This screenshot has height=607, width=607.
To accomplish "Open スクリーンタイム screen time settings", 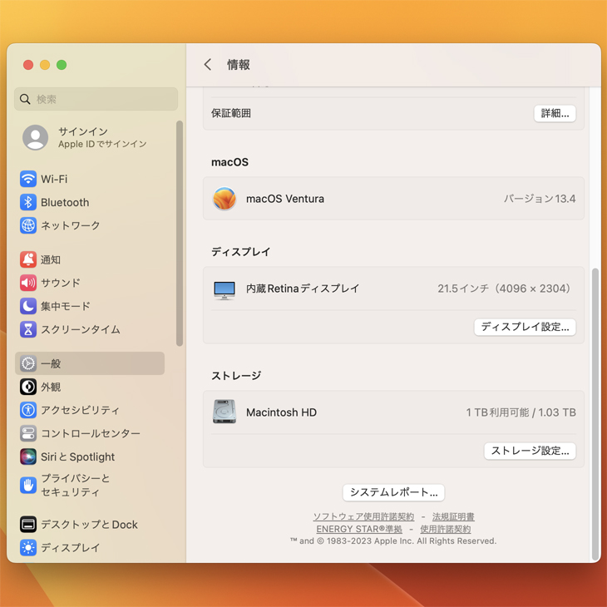I will tap(80, 329).
